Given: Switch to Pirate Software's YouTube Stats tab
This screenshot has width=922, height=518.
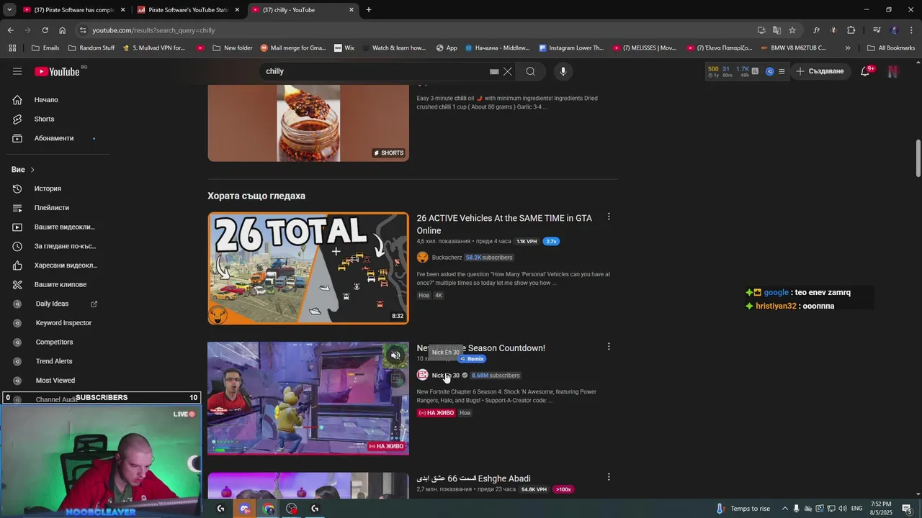Looking at the screenshot, I should 189,10.
